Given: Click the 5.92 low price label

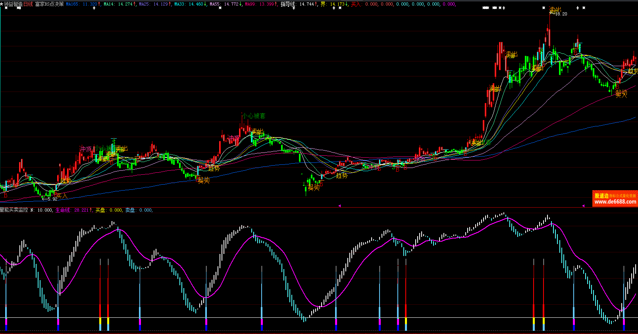Looking at the screenshot, I should tap(52, 199).
